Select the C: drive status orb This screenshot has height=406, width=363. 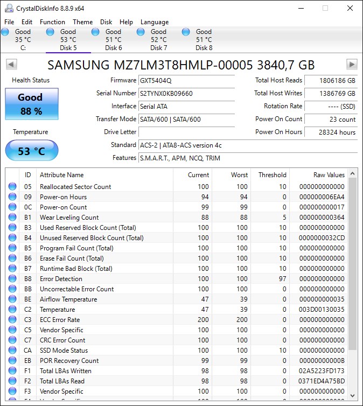(5, 32)
